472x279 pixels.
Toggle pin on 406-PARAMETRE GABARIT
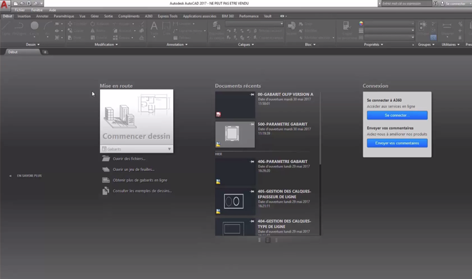[252, 161]
